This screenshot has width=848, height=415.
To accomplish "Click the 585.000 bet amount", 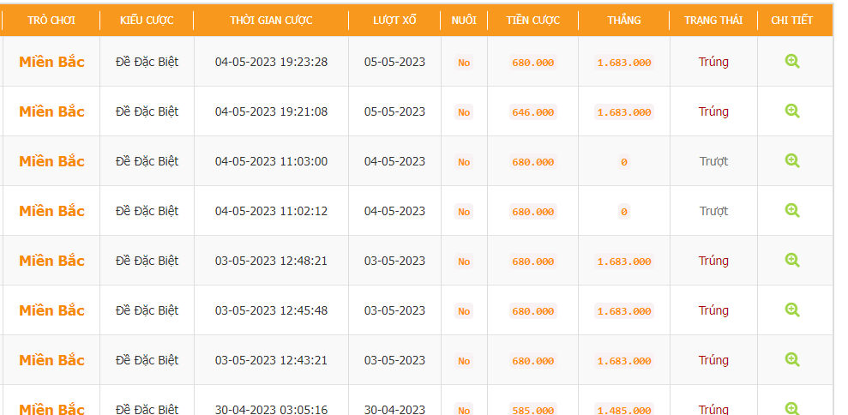I will (532, 410).
